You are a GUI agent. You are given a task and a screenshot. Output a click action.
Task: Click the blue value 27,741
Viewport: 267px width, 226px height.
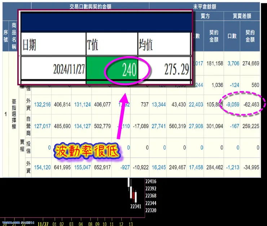tap(159, 126)
